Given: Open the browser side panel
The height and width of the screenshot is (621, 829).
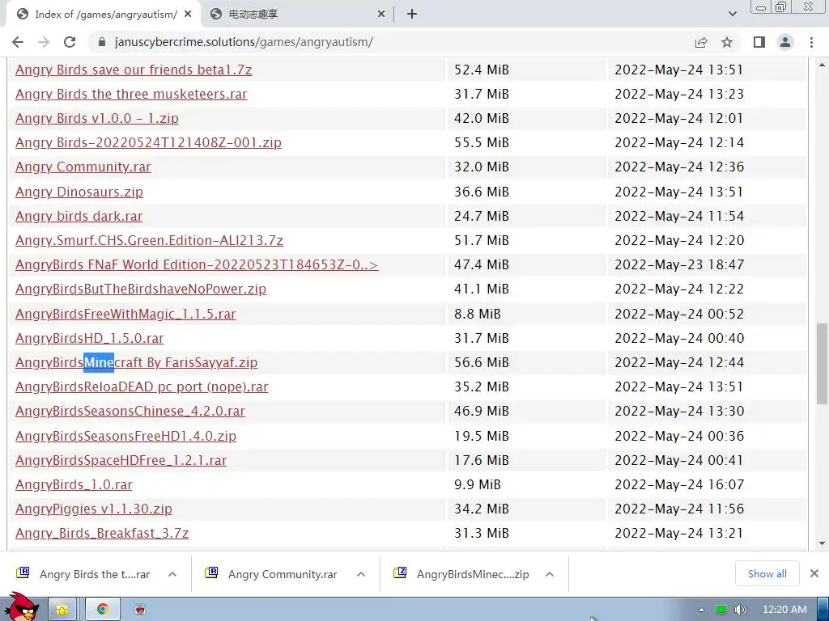Looking at the screenshot, I should 759,42.
